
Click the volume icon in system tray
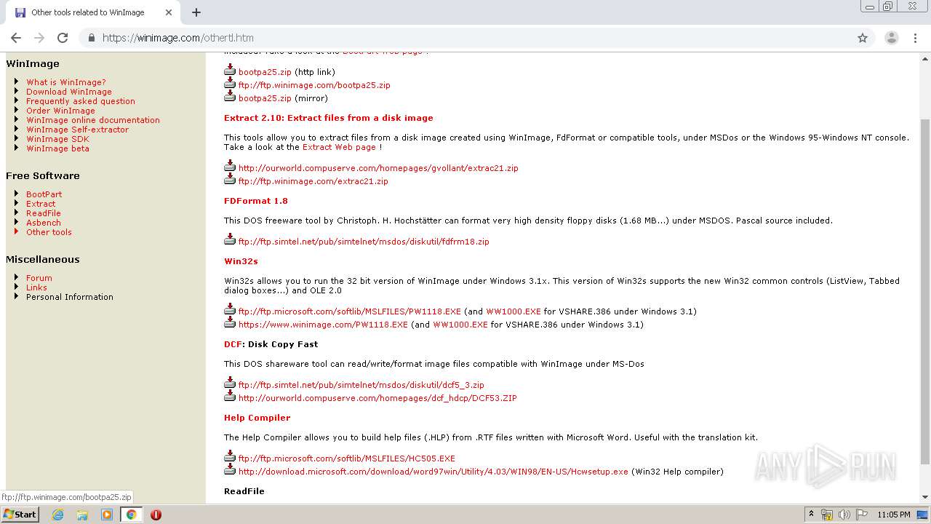tap(844, 515)
